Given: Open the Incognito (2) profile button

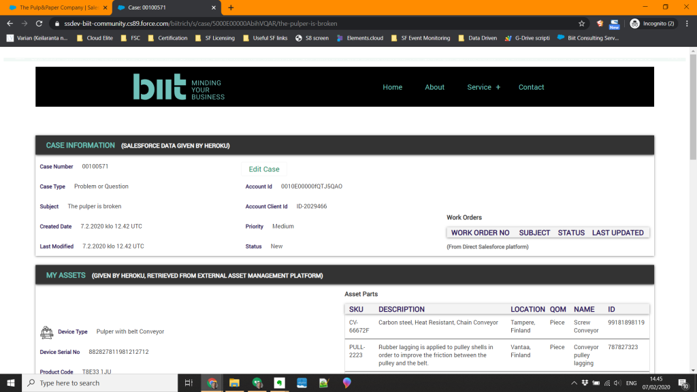Looking at the screenshot, I should tap(653, 24).
